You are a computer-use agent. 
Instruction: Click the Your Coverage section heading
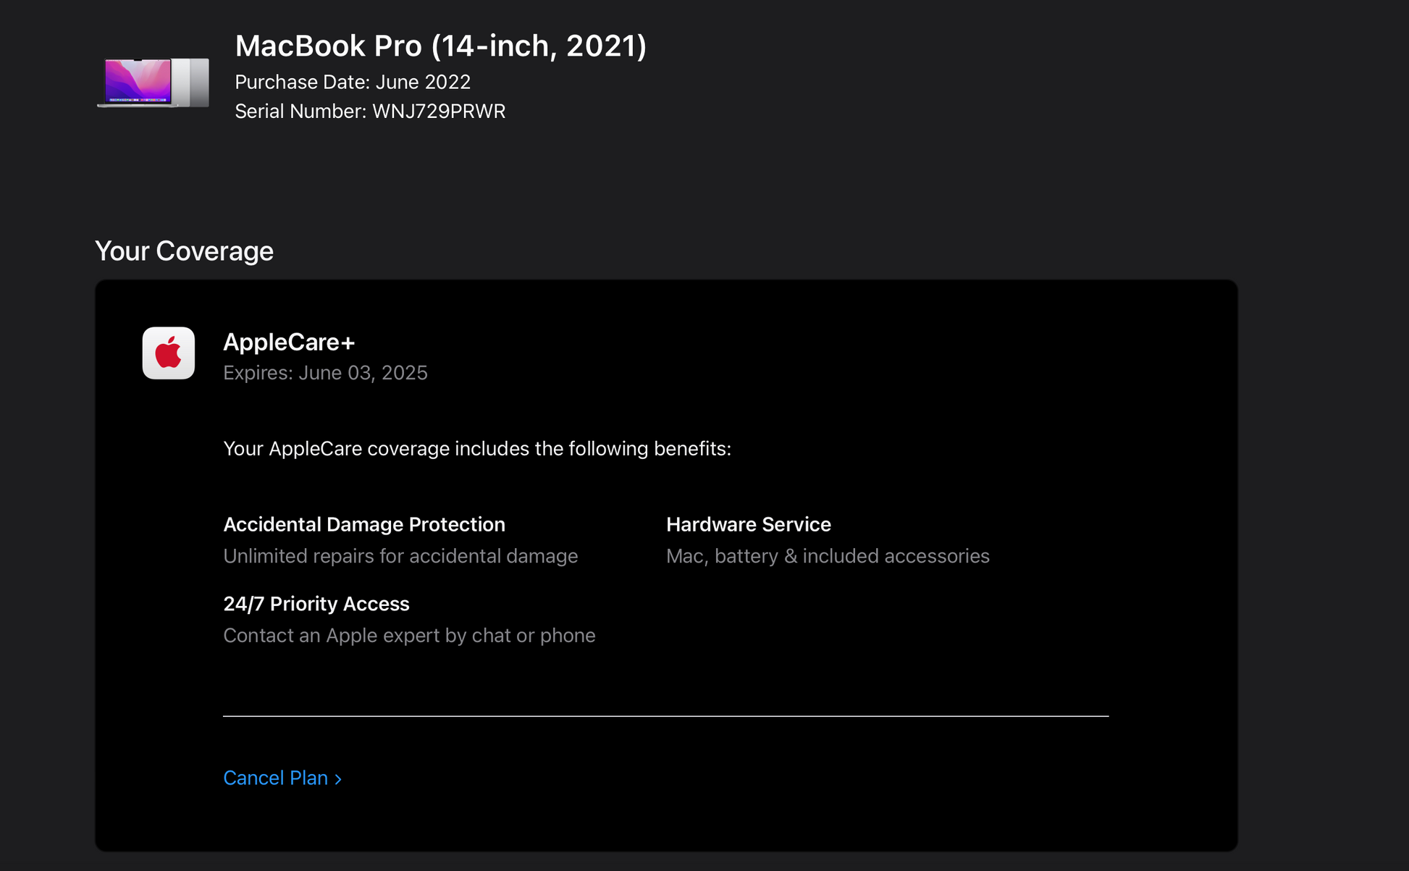tap(184, 251)
